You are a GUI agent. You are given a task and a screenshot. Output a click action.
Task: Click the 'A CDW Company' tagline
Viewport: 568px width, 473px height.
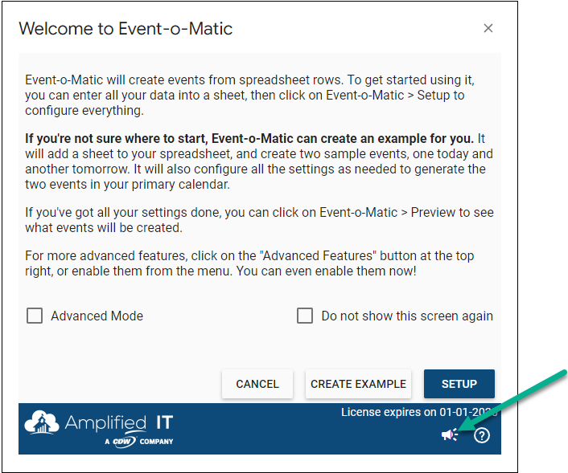(x=138, y=441)
